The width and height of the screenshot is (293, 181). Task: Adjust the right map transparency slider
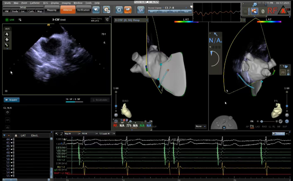pyautogui.click(x=262, y=121)
